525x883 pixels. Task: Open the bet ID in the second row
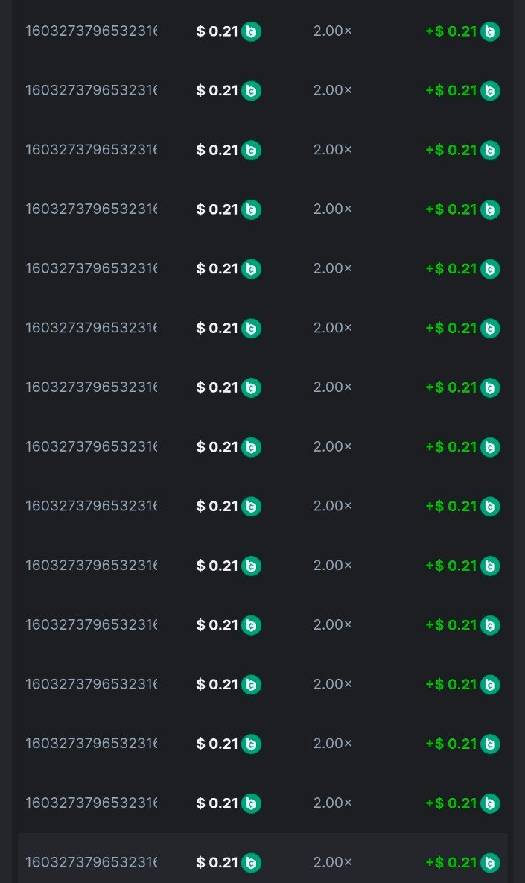[91, 91]
